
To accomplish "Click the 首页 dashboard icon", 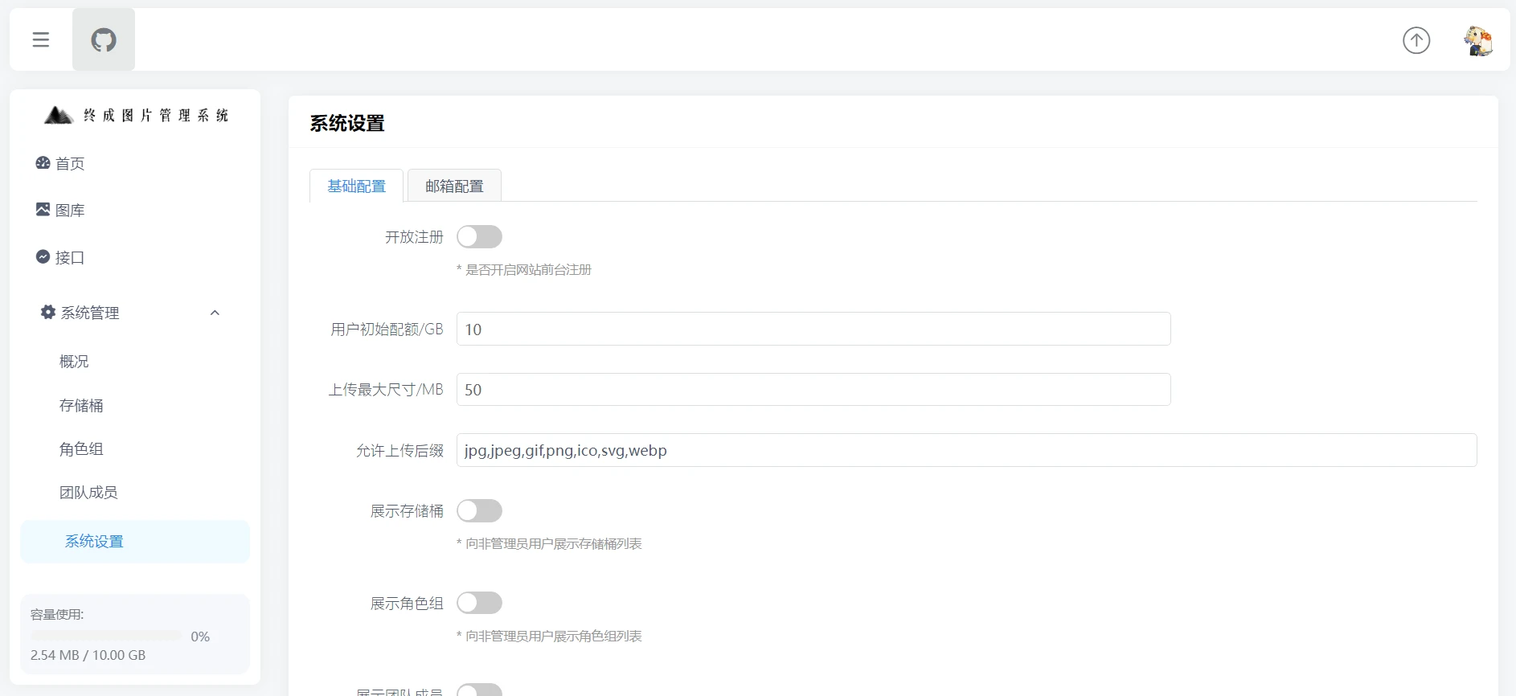I will click(43, 163).
